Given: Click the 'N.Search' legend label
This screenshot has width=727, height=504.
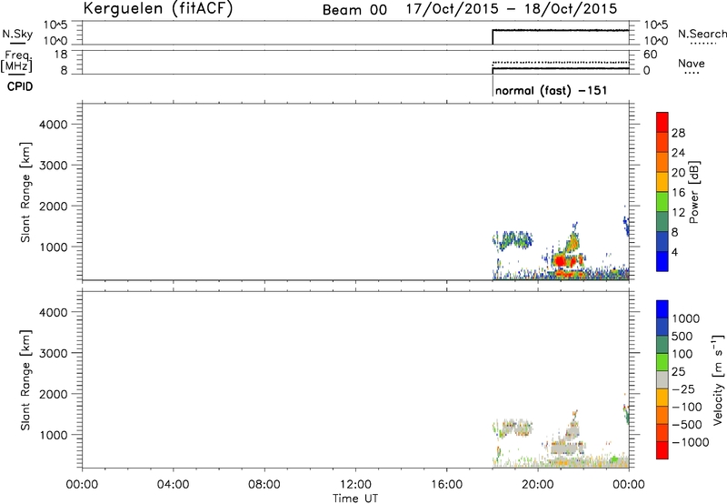Looking at the screenshot, I should pos(702,34).
